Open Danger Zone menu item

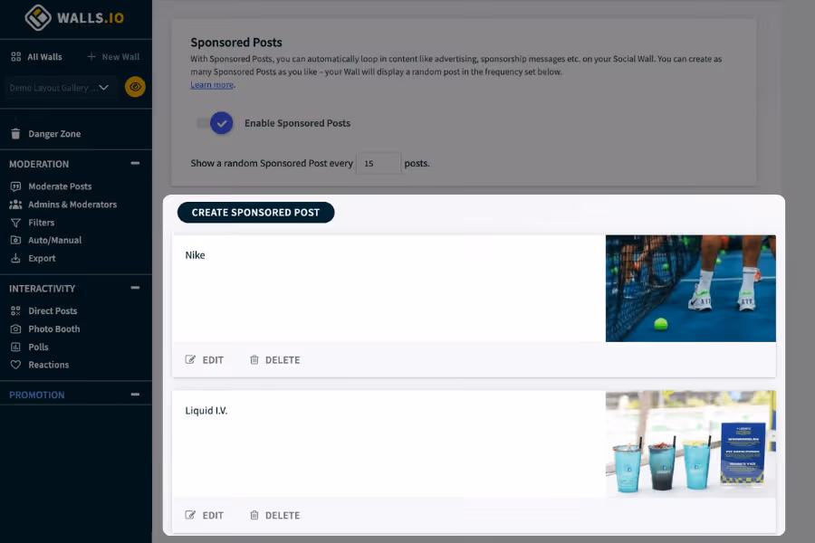(54, 134)
